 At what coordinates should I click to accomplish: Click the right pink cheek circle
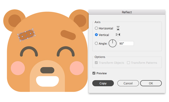coord(77,68)
